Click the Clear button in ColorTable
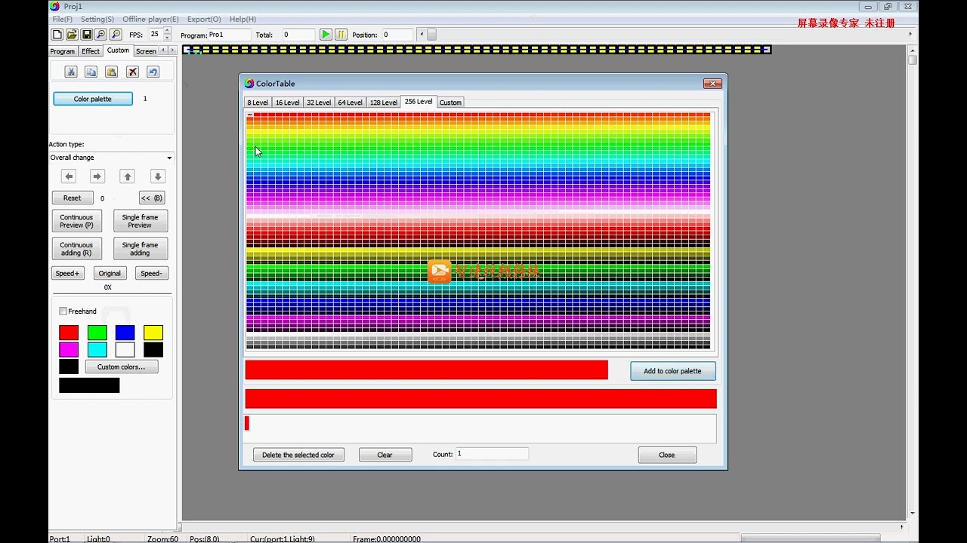Image resolution: width=967 pixels, height=543 pixels. pos(385,455)
